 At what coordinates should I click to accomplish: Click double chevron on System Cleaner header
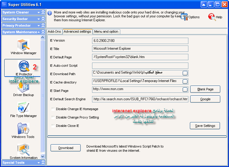[x=43, y=12]
